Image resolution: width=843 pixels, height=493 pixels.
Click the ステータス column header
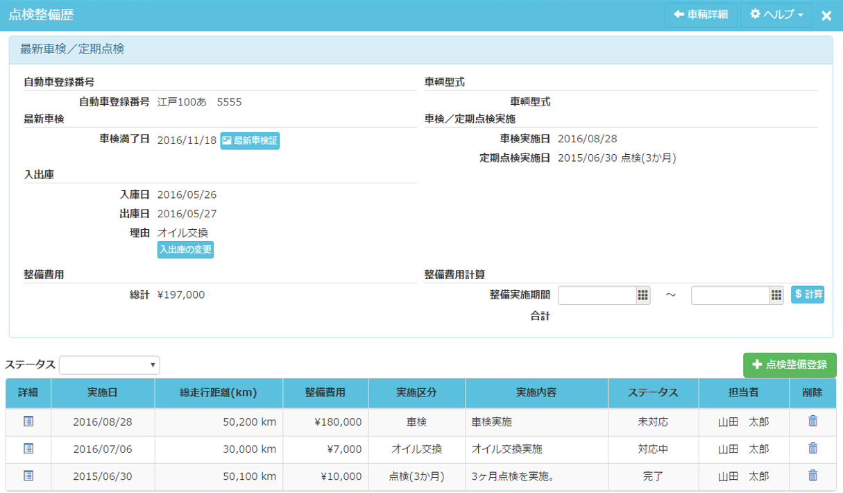[x=653, y=393]
